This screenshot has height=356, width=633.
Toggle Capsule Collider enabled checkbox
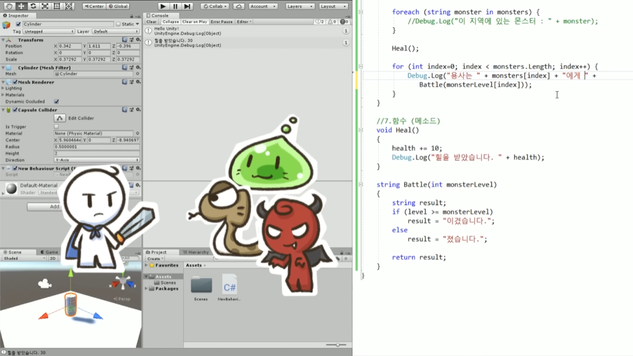click(x=15, y=110)
